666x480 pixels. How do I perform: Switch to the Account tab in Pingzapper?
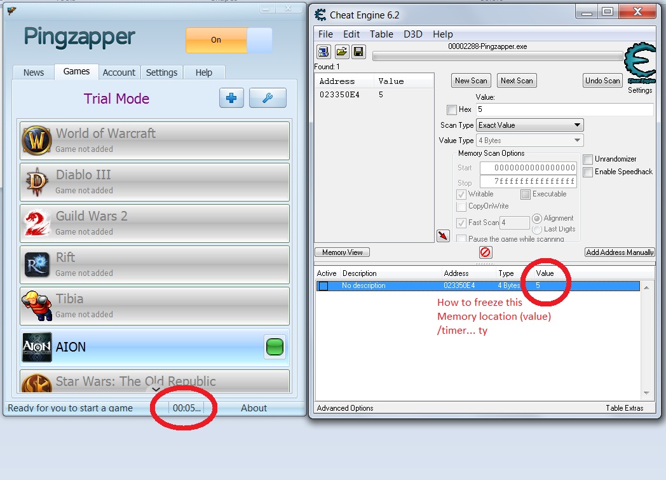point(119,72)
